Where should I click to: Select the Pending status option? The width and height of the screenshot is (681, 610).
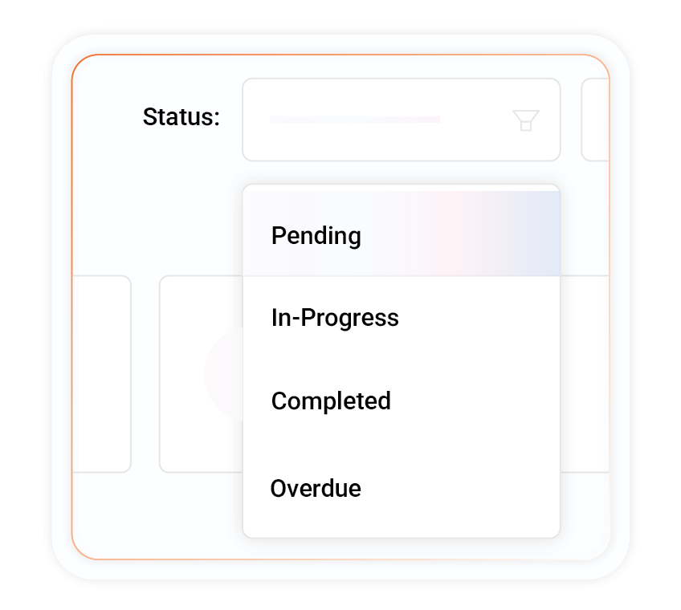[316, 236]
